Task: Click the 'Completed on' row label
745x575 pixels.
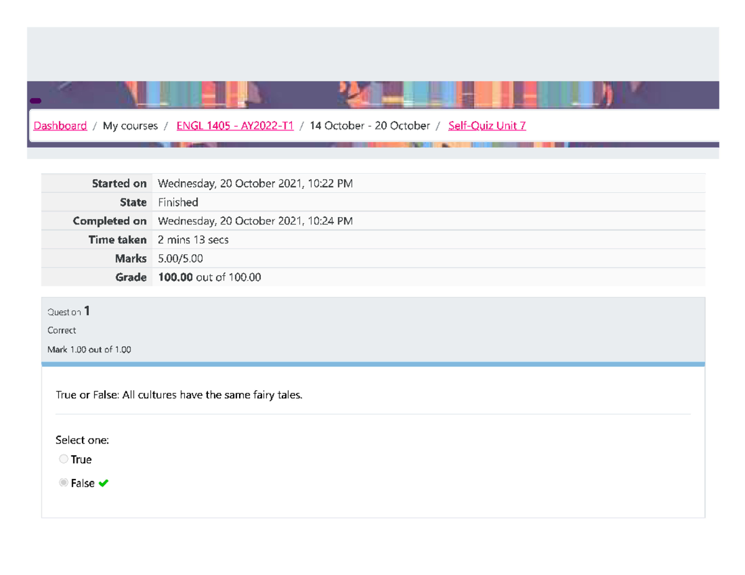Action: pyautogui.click(x=110, y=221)
